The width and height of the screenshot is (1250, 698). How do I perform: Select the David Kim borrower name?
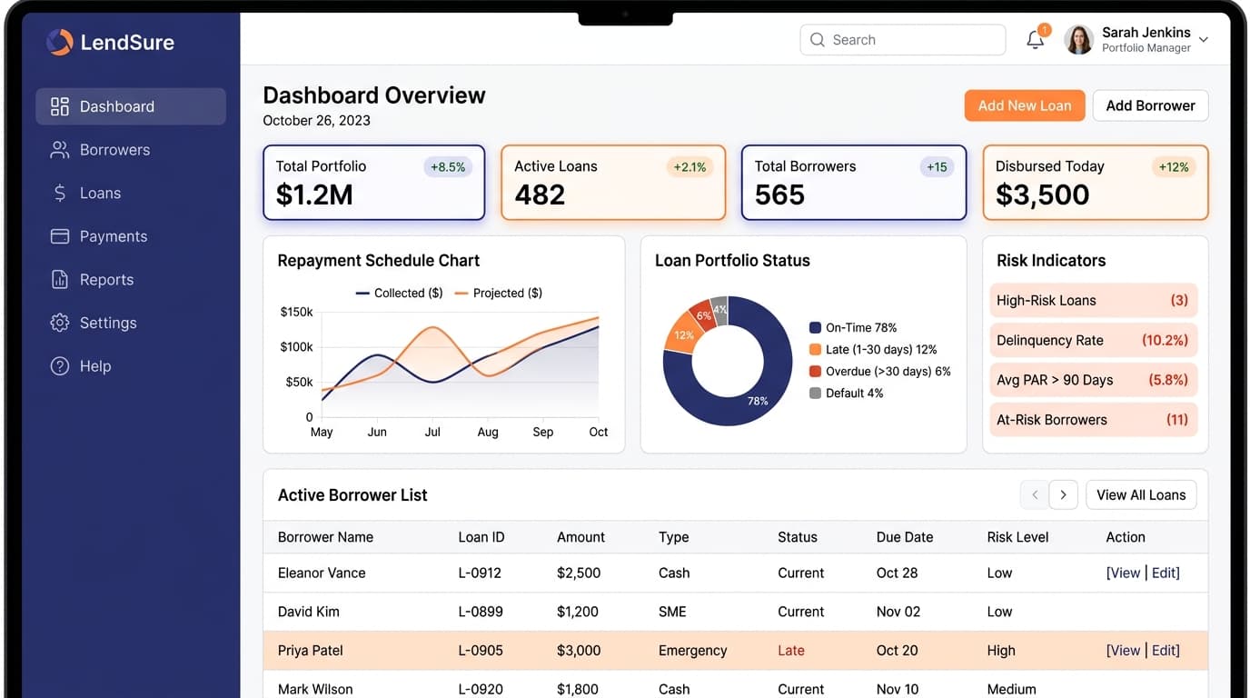(x=309, y=612)
